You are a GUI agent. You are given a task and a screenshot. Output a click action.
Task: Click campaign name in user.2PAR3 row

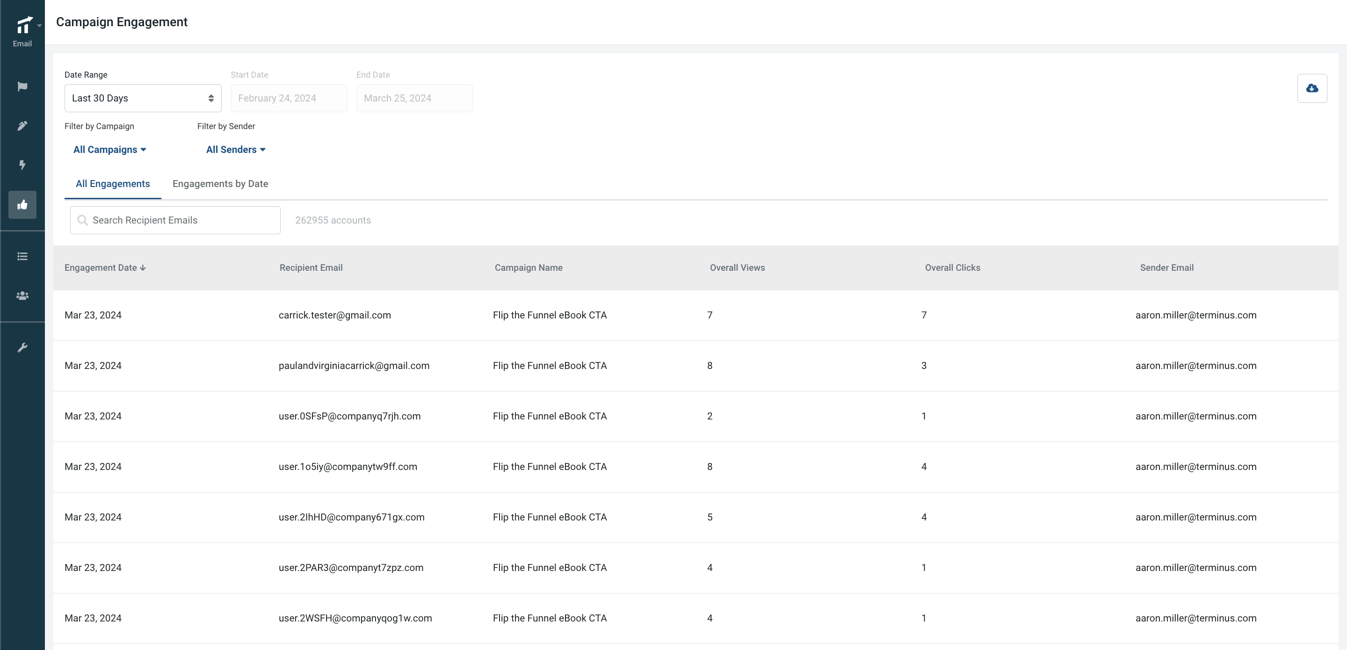pyautogui.click(x=550, y=567)
